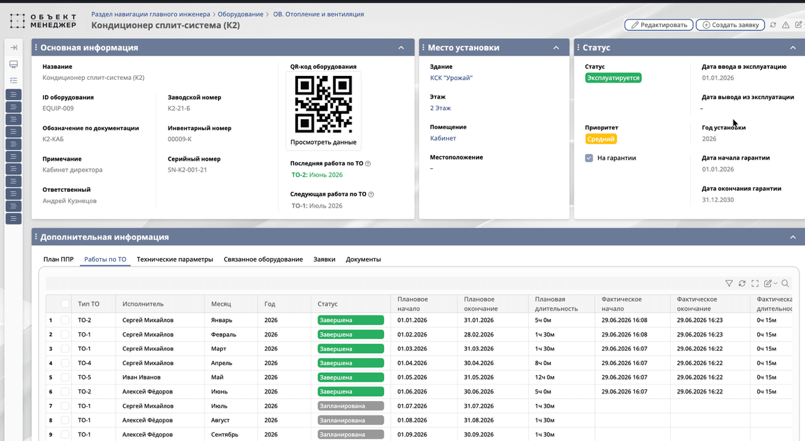Screen dimensions: 805x441
Task: Click the Создать заявку button
Action: pyautogui.click(x=731, y=25)
